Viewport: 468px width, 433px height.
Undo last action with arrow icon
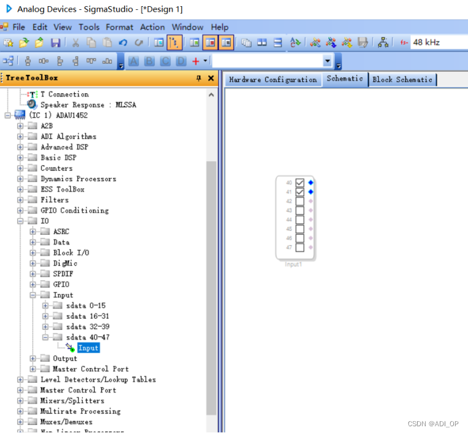pos(123,42)
